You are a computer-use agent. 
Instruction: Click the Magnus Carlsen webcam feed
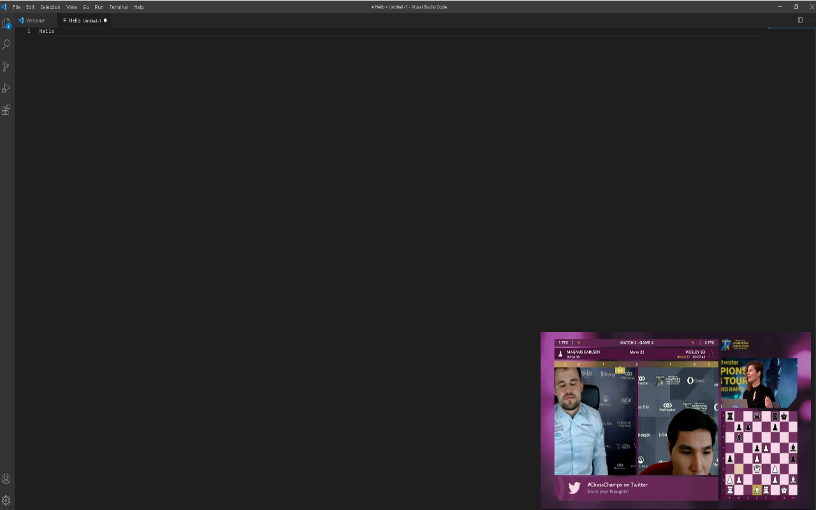(595, 421)
